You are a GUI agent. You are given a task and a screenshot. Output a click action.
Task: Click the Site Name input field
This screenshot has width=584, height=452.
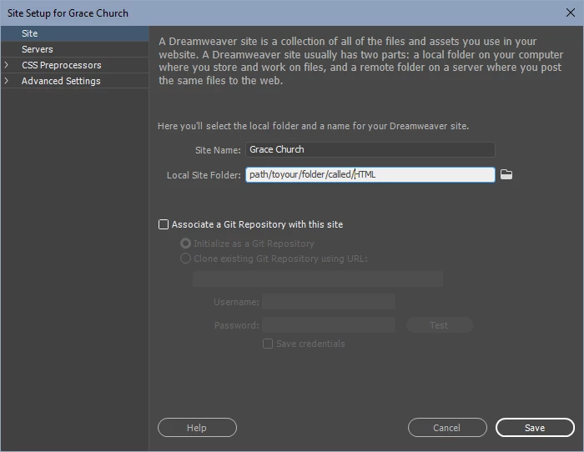pos(370,149)
